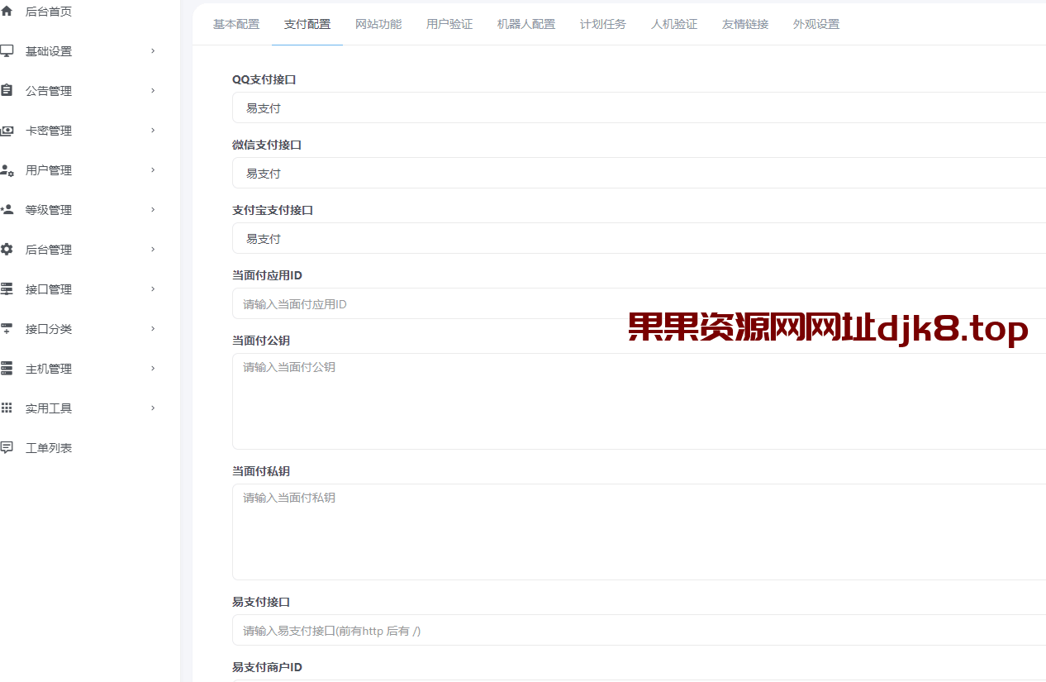Expand the 用户管理 sidebar menu
The image size is (1046, 682).
[x=151, y=169]
